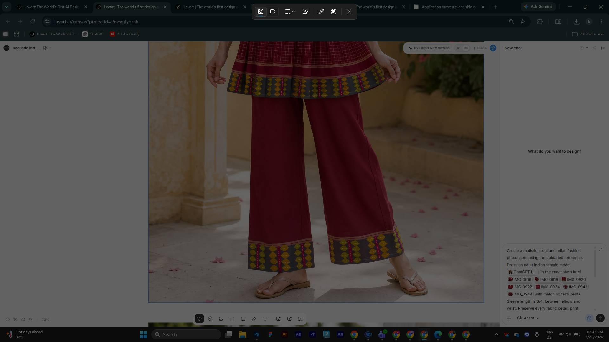Open the AI image generator tool

coord(278,319)
